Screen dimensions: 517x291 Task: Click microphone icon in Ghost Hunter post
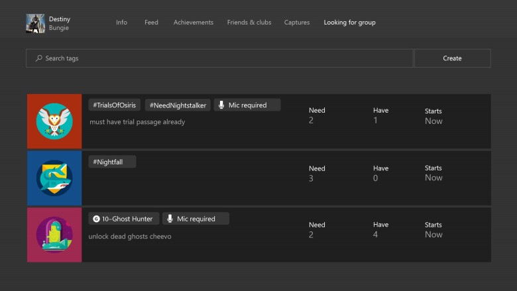(170, 219)
